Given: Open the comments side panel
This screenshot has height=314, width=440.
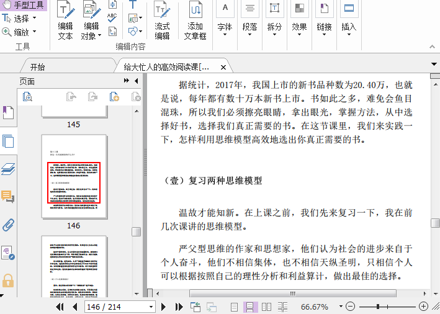Looking at the screenshot, I should 8,197.
